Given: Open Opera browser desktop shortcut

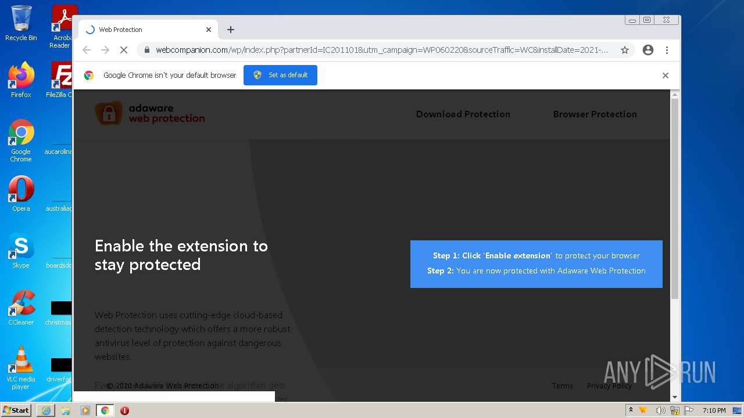Looking at the screenshot, I should 21,194.
